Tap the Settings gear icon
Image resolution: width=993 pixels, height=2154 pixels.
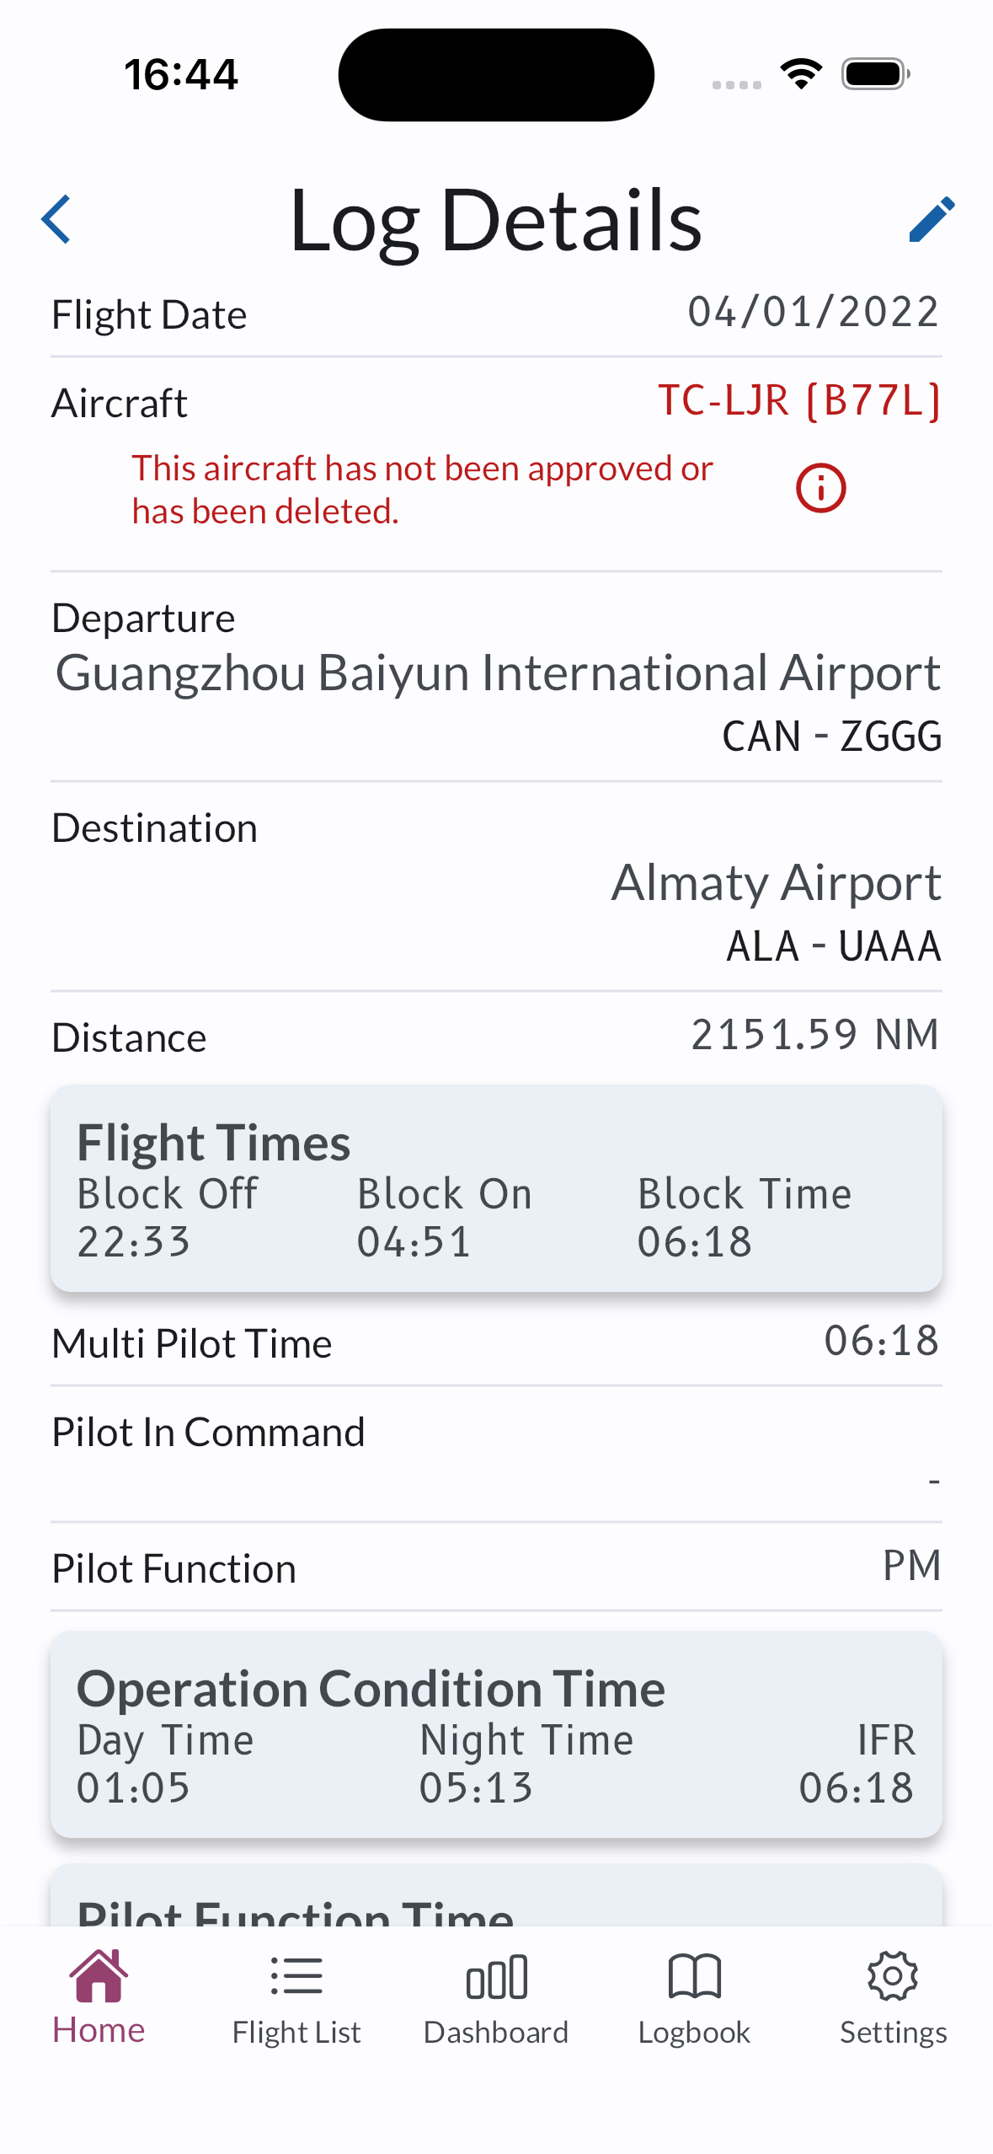click(x=893, y=1976)
